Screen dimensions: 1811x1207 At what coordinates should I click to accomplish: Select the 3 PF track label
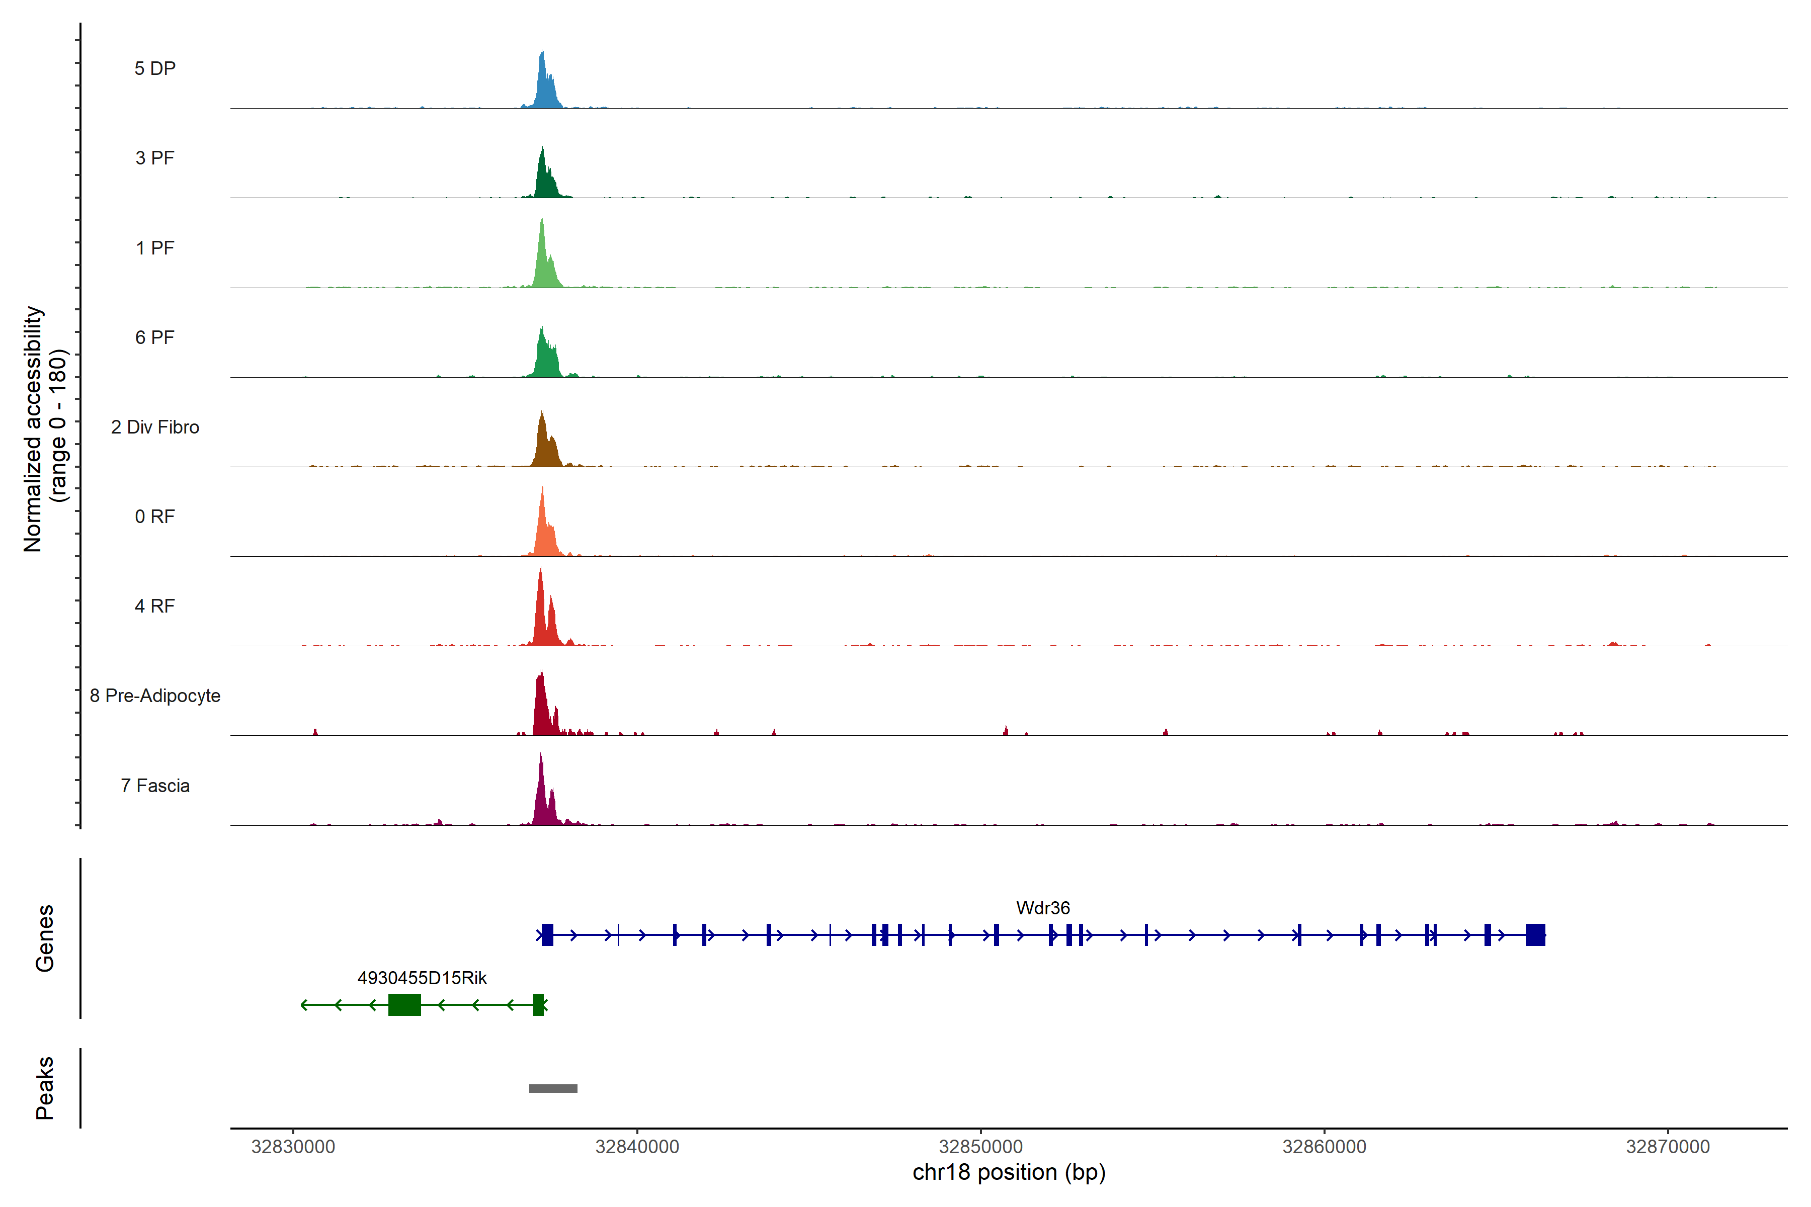(155, 158)
